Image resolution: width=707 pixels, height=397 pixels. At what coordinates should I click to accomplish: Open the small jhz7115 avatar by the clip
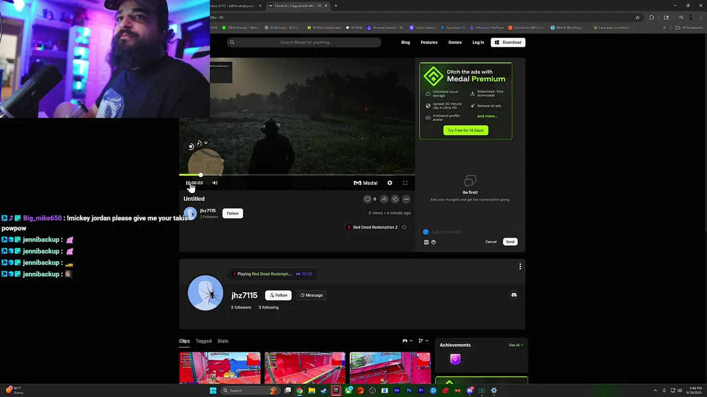[190, 213]
